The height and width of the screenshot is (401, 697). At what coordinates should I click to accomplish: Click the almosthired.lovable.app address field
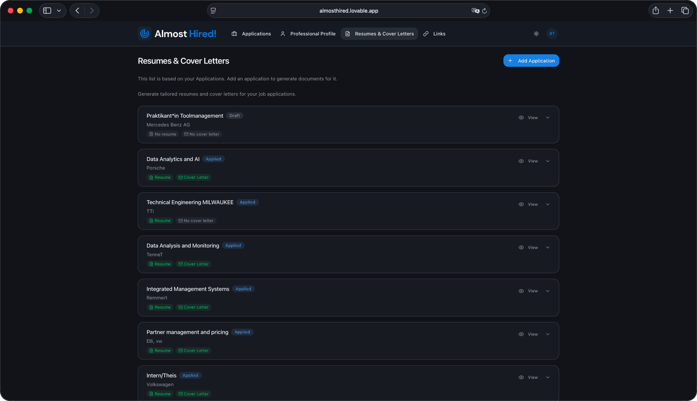tap(348, 11)
